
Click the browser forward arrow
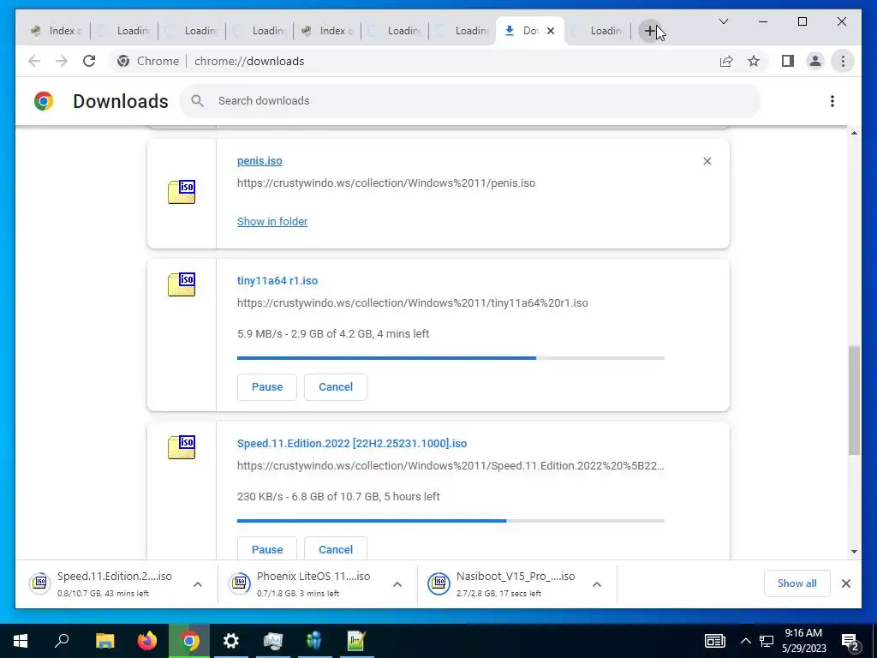click(62, 61)
